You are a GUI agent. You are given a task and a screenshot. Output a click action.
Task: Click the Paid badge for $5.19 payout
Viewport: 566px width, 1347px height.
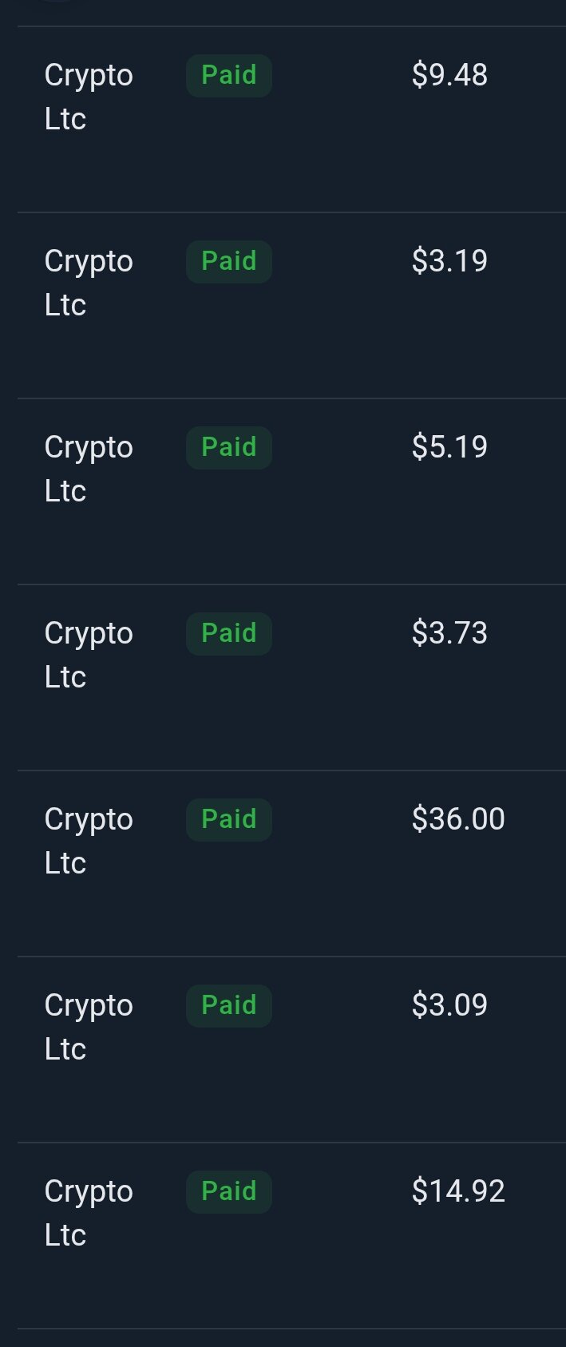[229, 448]
